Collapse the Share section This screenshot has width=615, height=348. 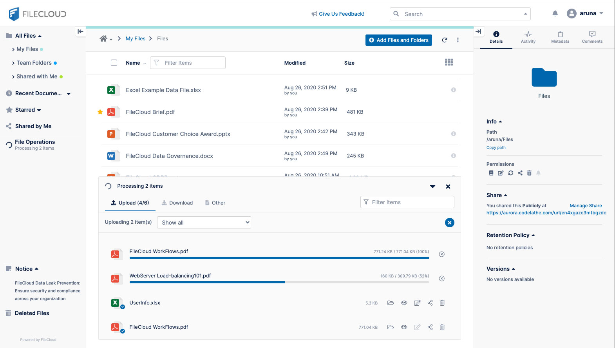pyautogui.click(x=505, y=195)
